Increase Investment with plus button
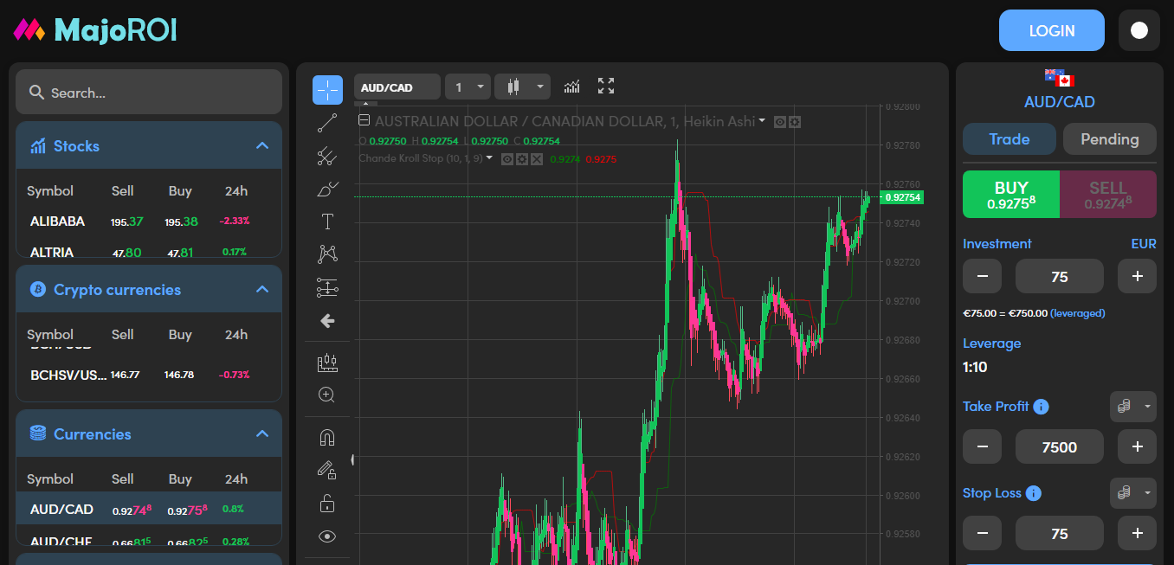This screenshot has width=1174, height=565. pos(1137,276)
